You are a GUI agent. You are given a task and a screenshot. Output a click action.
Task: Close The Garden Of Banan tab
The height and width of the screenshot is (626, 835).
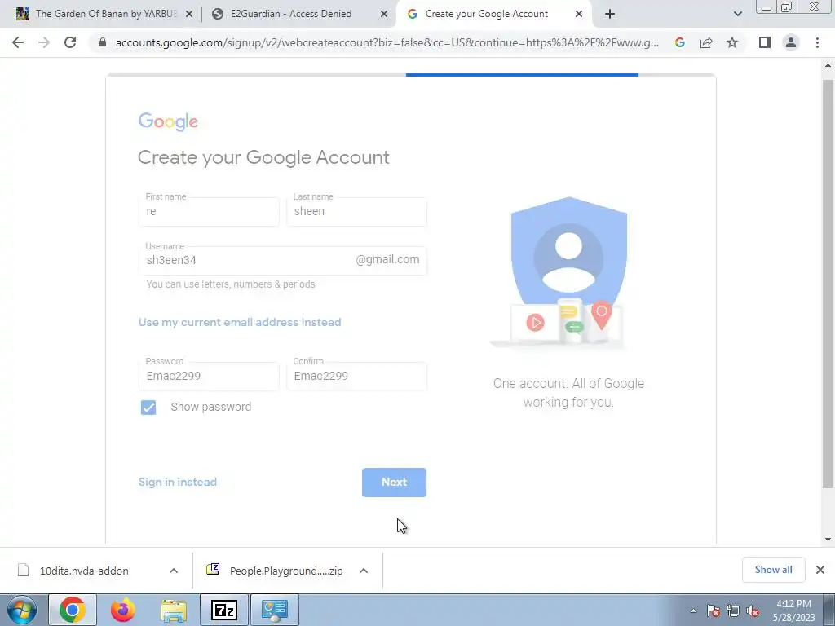click(x=188, y=15)
